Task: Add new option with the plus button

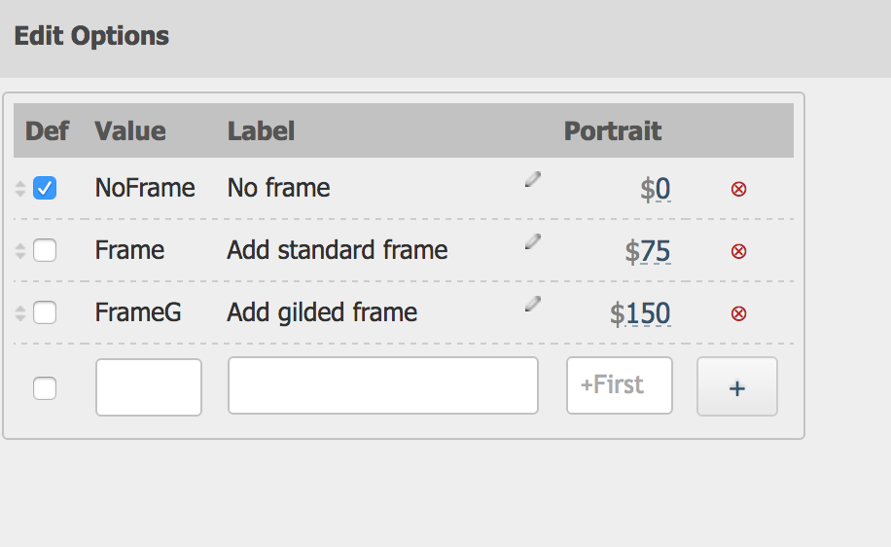Action: (x=737, y=386)
